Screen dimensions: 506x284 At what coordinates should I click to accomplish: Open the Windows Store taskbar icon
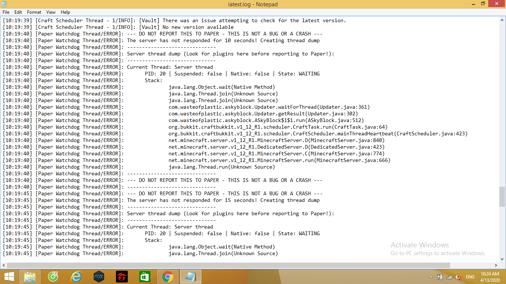[144, 277]
